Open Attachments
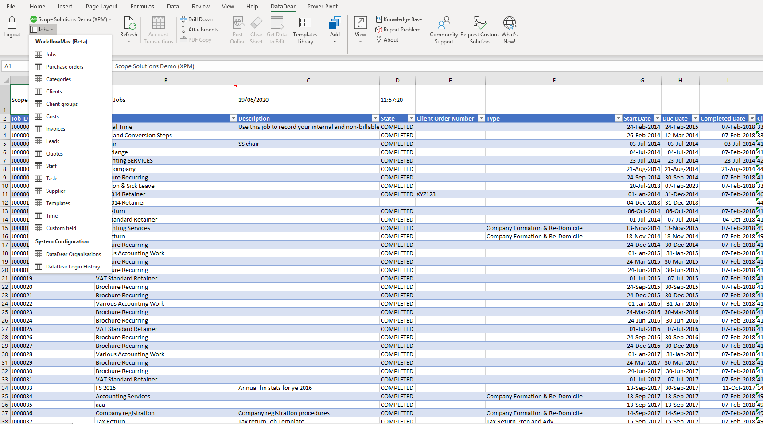Screen dimensions: 763x424 pos(199,30)
